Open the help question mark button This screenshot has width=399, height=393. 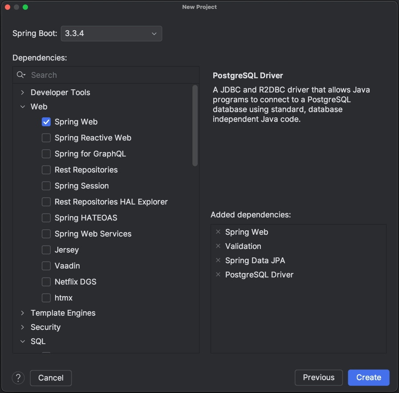(18, 378)
